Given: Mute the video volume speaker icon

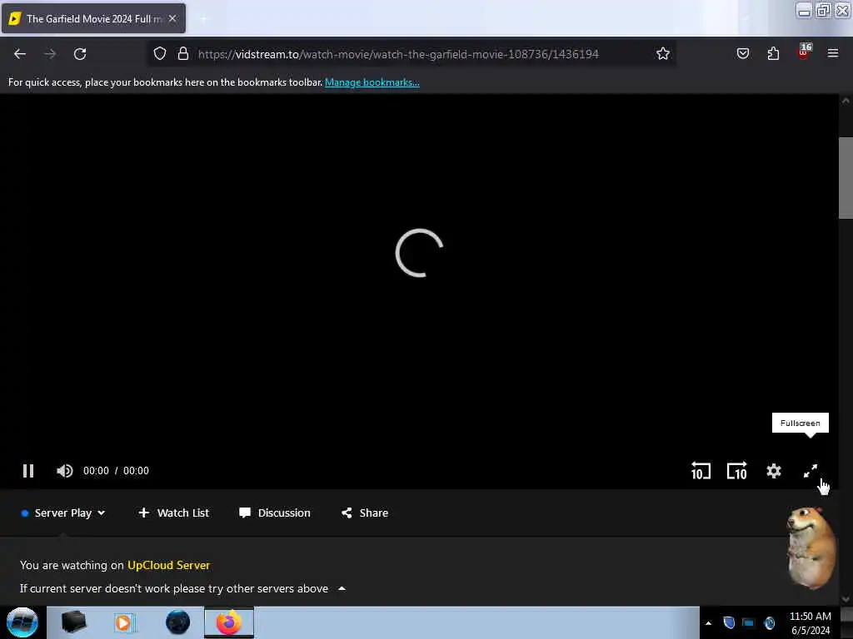Looking at the screenshot, I should (x=65, y=471).
